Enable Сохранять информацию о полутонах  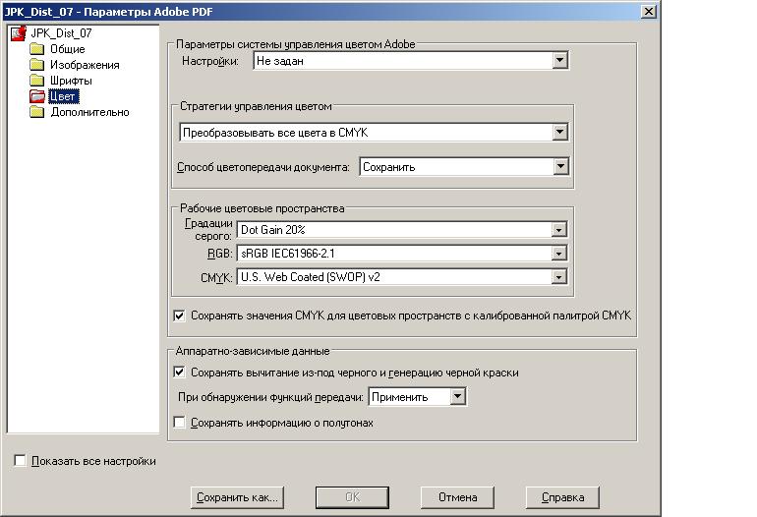pyautogui.click(x=179, y=423)
